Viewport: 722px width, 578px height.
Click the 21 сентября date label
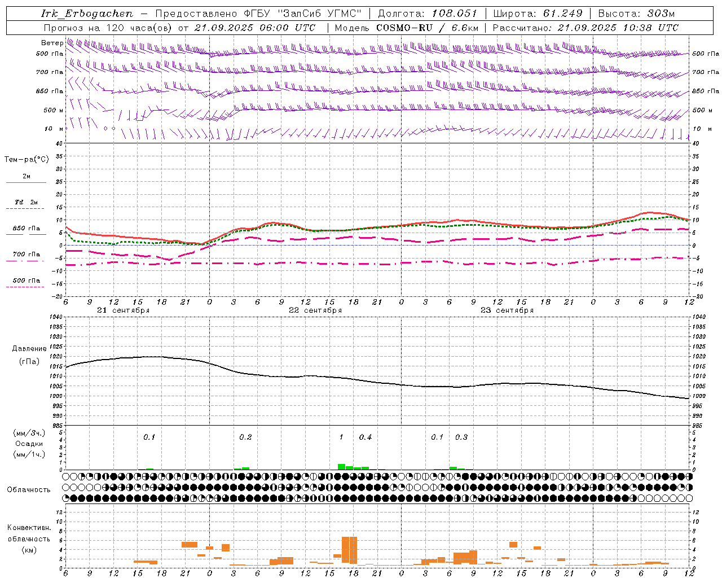pos(123,310)
